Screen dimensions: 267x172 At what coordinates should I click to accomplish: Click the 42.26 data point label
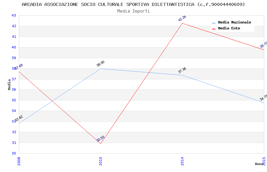182,18
